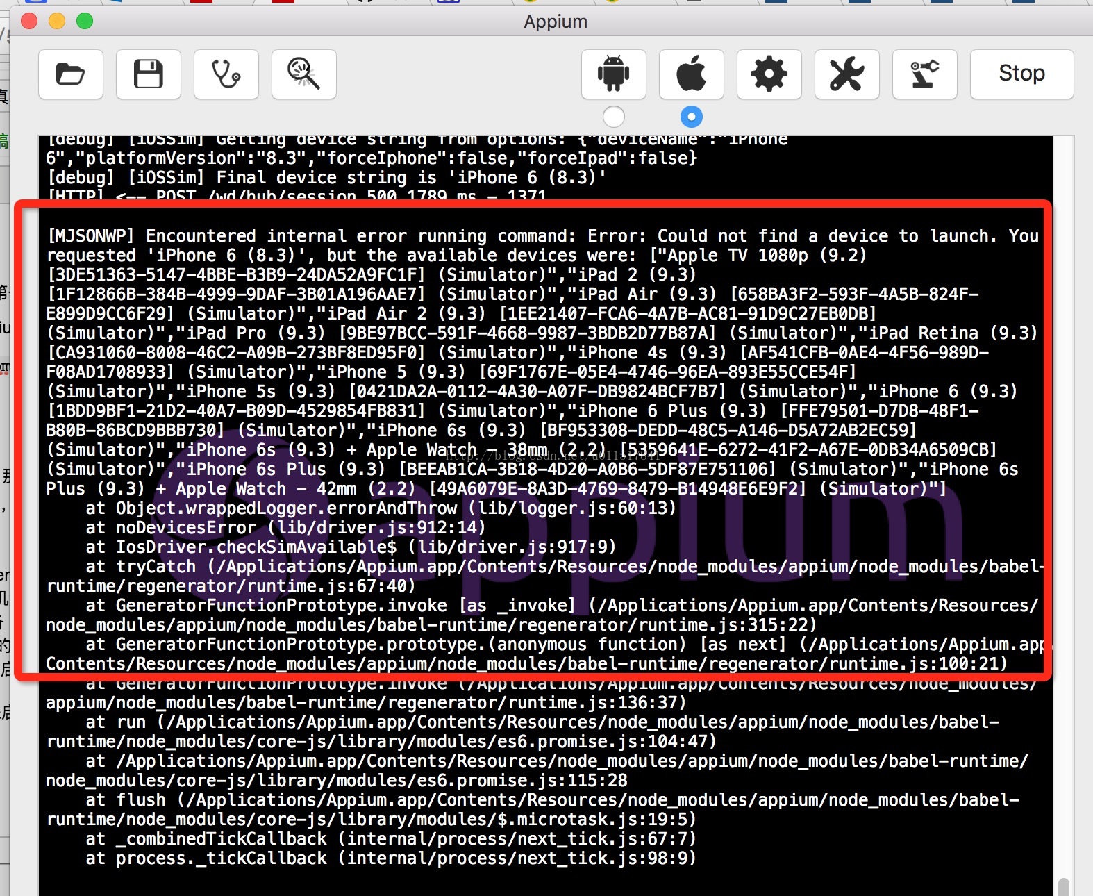1093x896 pixels.
Task: Click 'at noDevicesError (lib/driver.js:912:14)' line
Action: pos(285,528)
